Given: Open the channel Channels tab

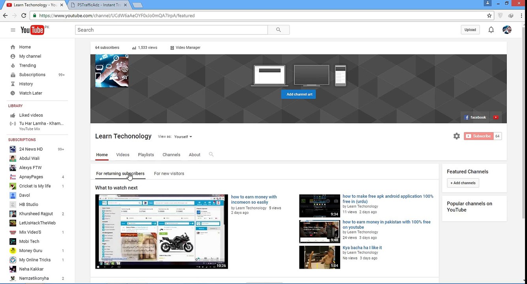Looking at the screenshot, I should 171,155.
